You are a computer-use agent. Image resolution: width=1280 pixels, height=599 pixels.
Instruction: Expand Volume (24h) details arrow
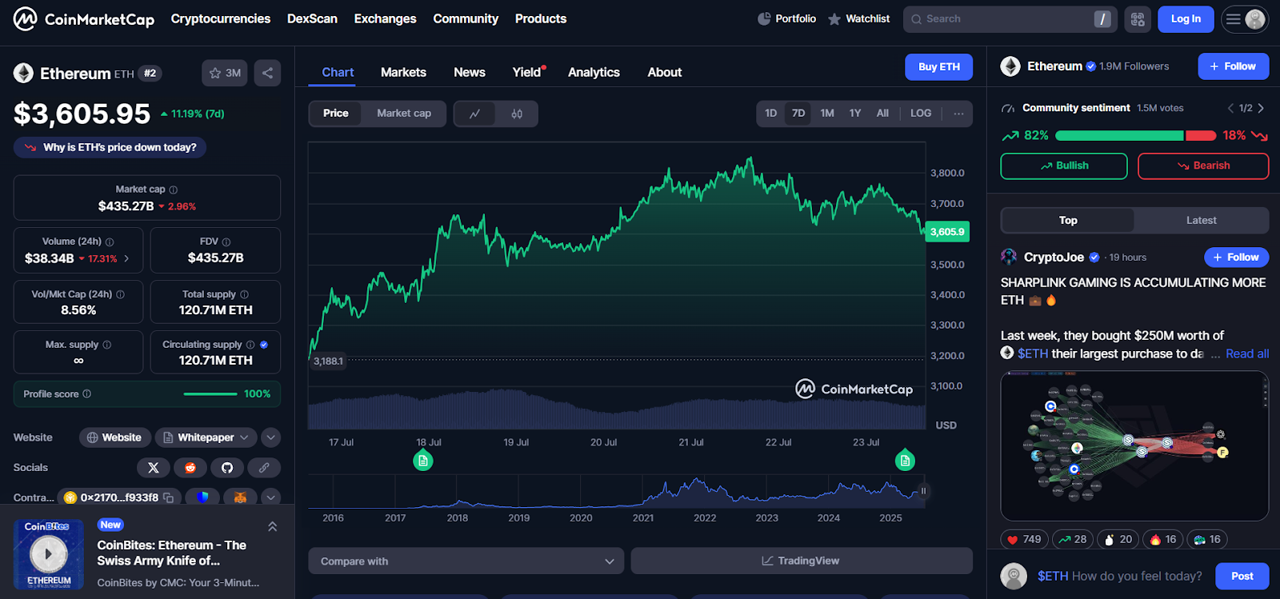(x=126, y=258)
